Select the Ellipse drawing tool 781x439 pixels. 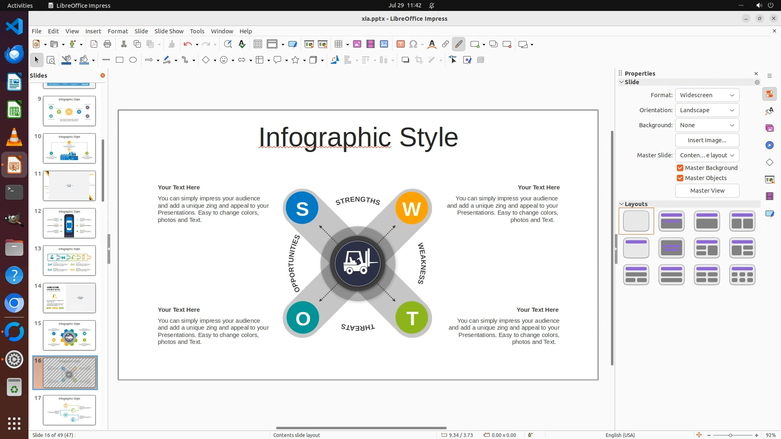coord(133,60)
